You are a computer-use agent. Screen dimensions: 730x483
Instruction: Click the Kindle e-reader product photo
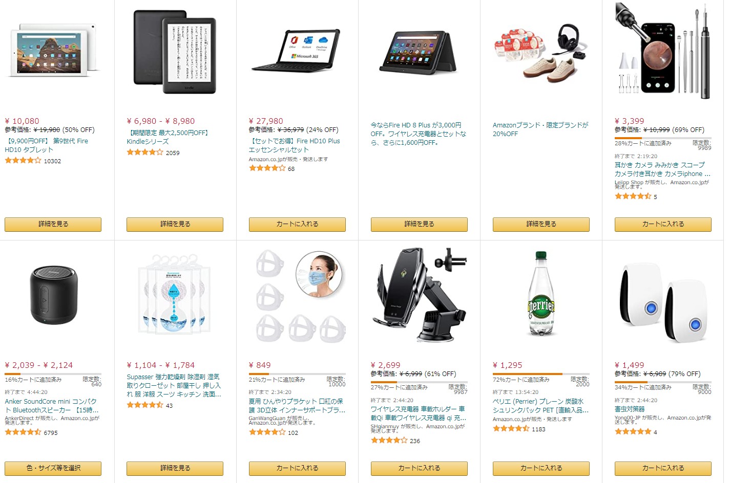tap(175, 52)
